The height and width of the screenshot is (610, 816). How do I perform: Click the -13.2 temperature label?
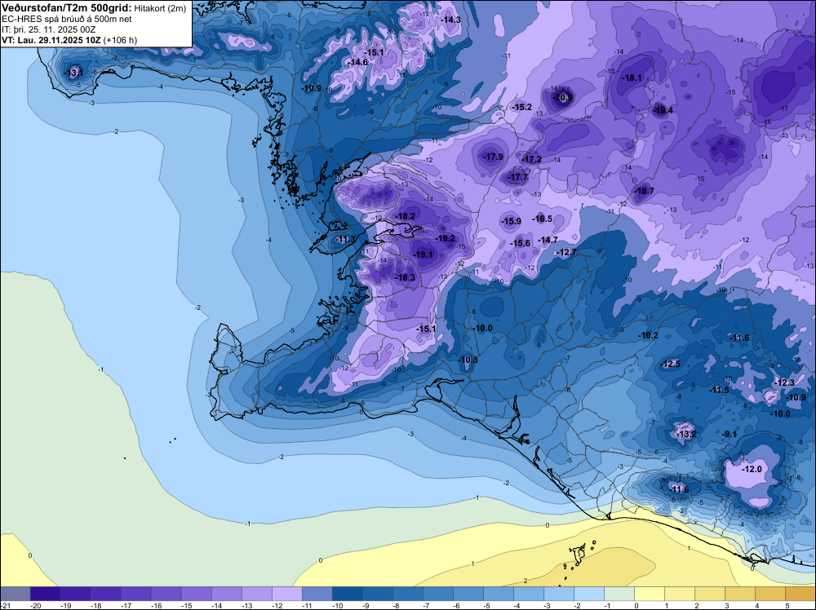[x=686, y=434]
